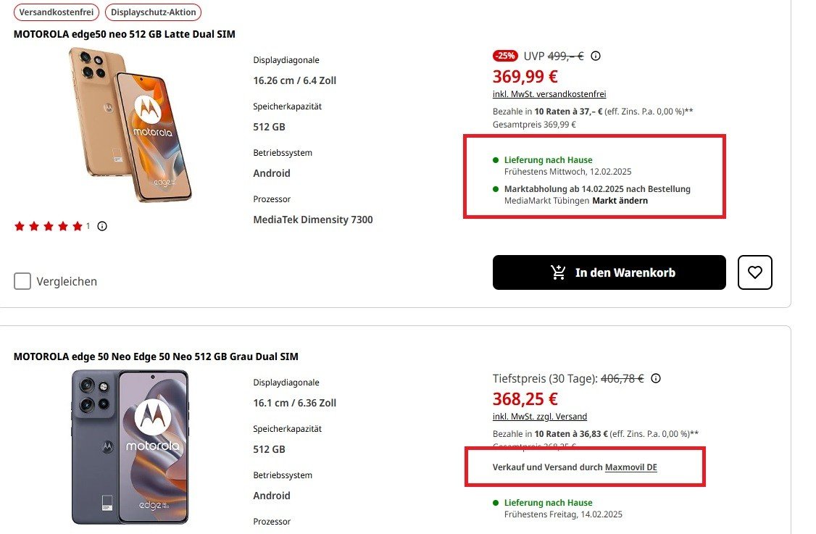Click heart wishlist icon for Latte phone
Screen dimensions: 816x534
click(x=755, y=272)
